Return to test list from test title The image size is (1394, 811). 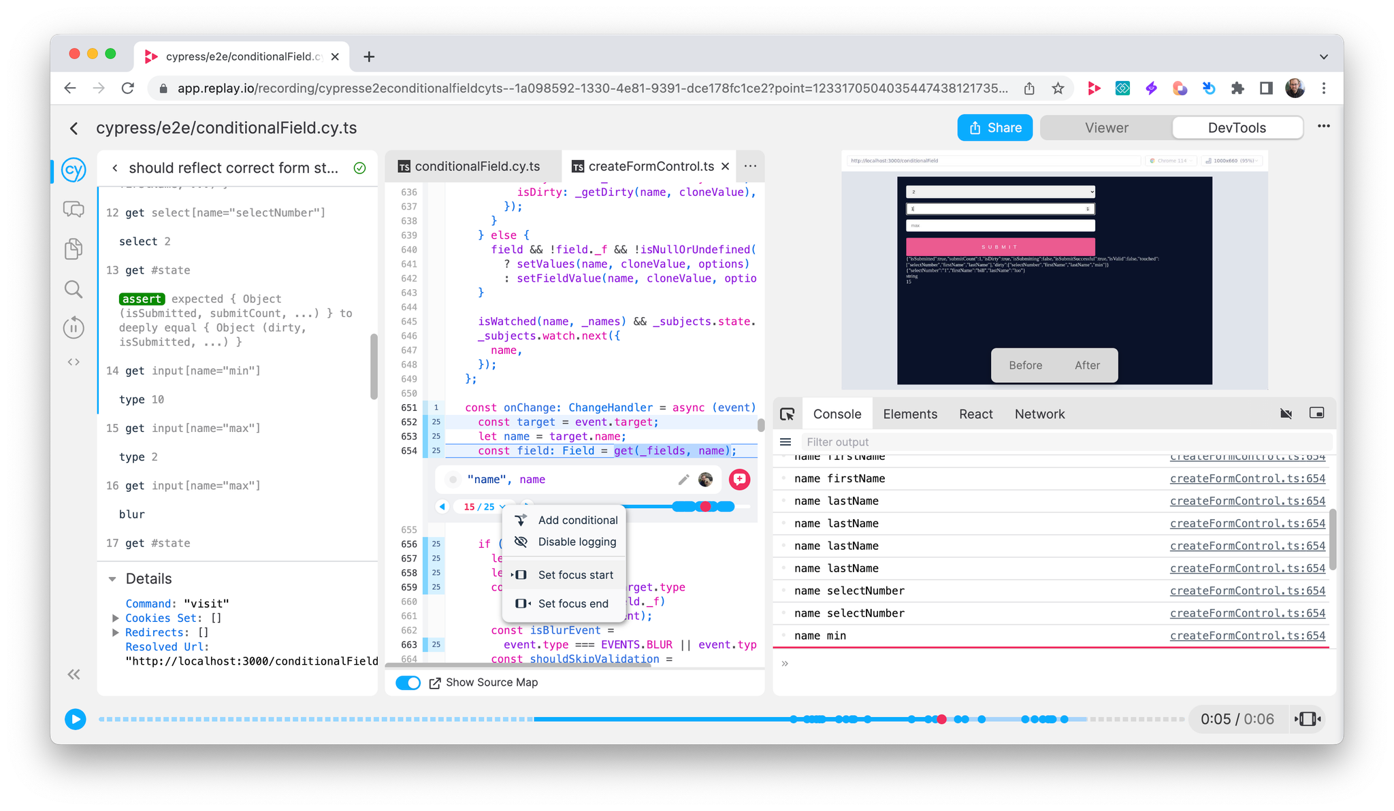point(115,168)
